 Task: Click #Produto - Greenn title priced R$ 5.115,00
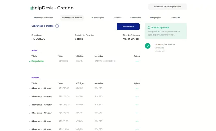[42, 121]
